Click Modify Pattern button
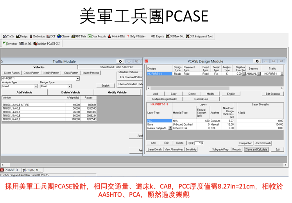The image size is (292, 203). [x=51, y=73]
